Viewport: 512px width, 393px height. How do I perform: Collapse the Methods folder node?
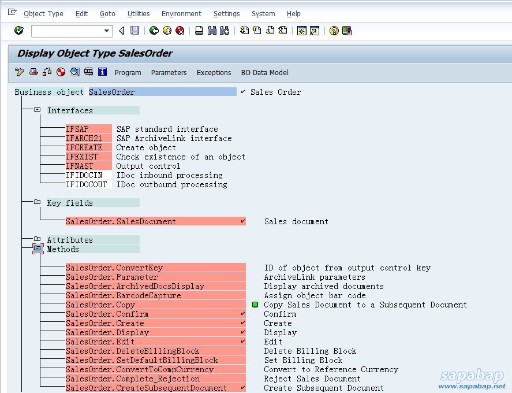coord(38,249)
